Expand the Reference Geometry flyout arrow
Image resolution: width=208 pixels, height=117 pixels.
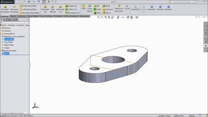119,14
